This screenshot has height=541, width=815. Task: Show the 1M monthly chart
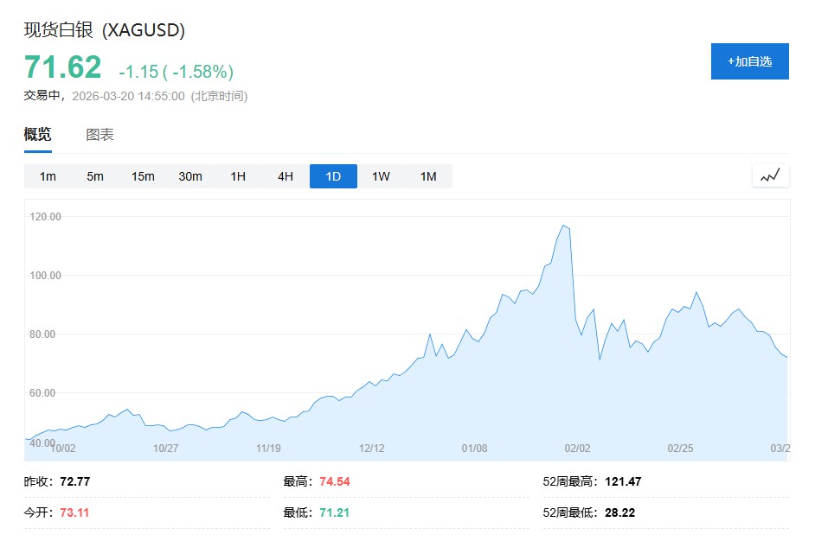[x=428, y=176]
